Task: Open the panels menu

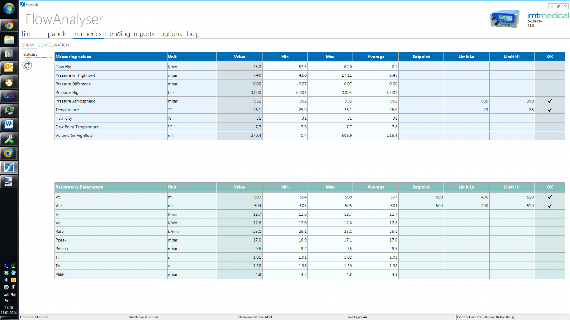Action: point(57,34)
